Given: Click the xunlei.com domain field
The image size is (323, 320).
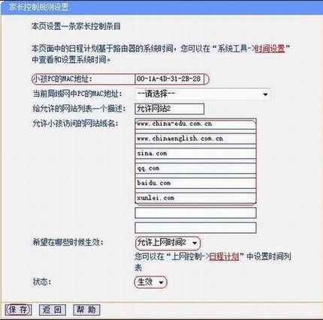Looking at the screenshot, I should pos(195,198).
